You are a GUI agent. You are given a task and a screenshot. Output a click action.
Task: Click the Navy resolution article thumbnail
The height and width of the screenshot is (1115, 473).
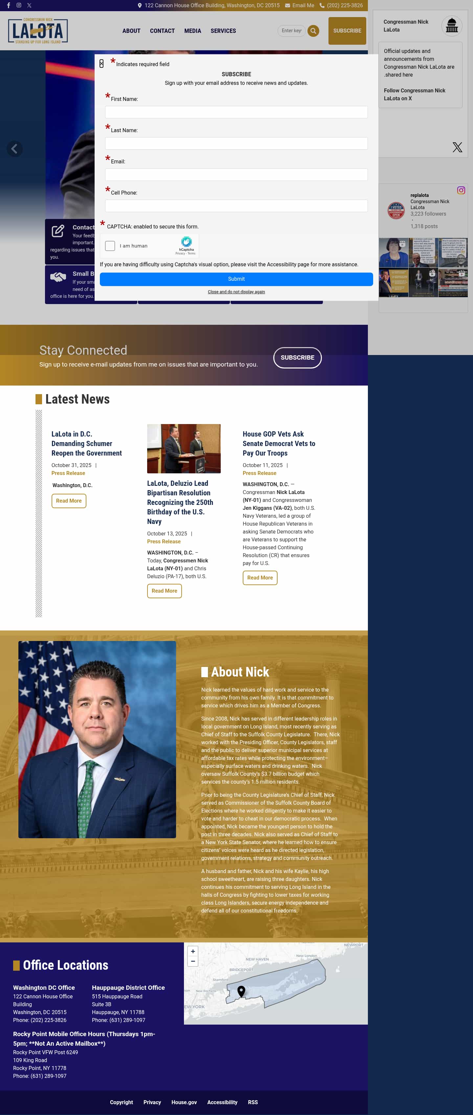click(x=184, y=448)
